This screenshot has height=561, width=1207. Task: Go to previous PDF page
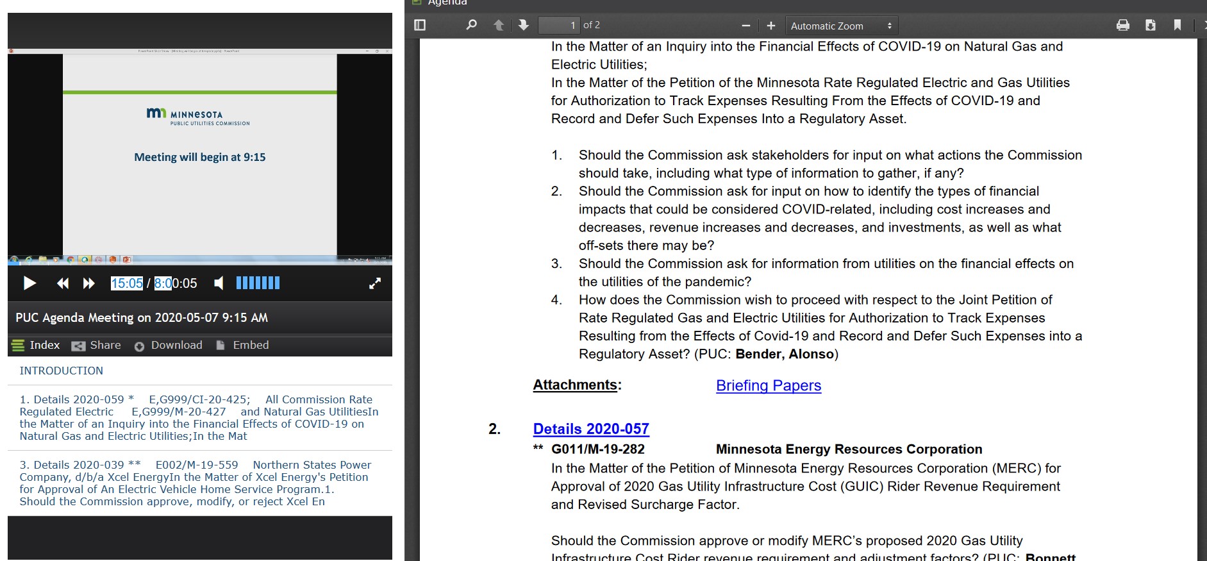tap(499, 25)
